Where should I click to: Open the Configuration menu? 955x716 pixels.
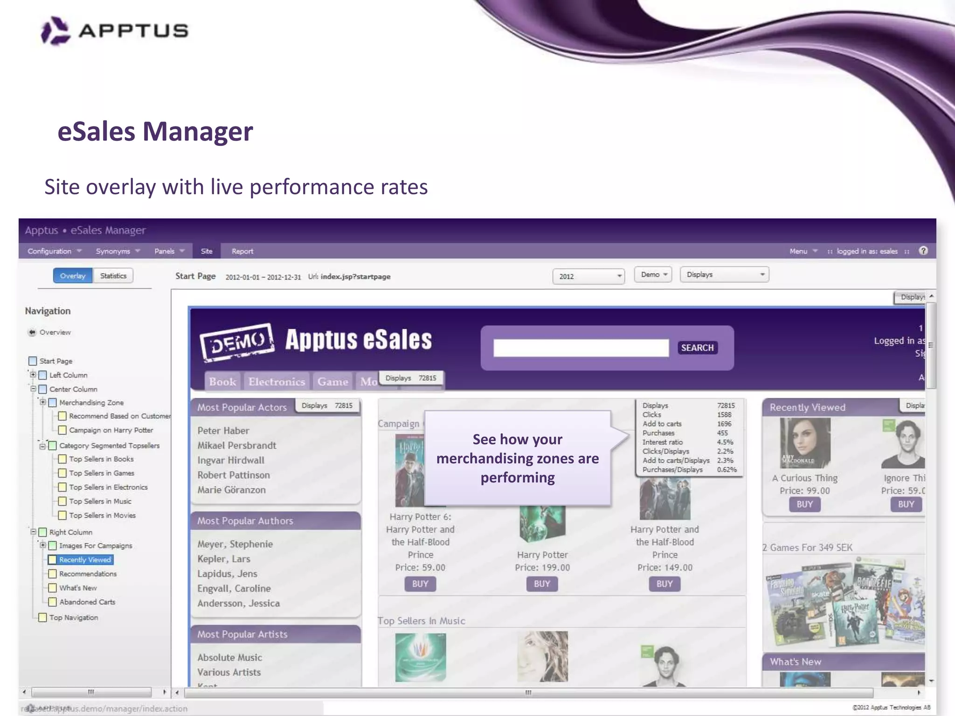(54, 251)
